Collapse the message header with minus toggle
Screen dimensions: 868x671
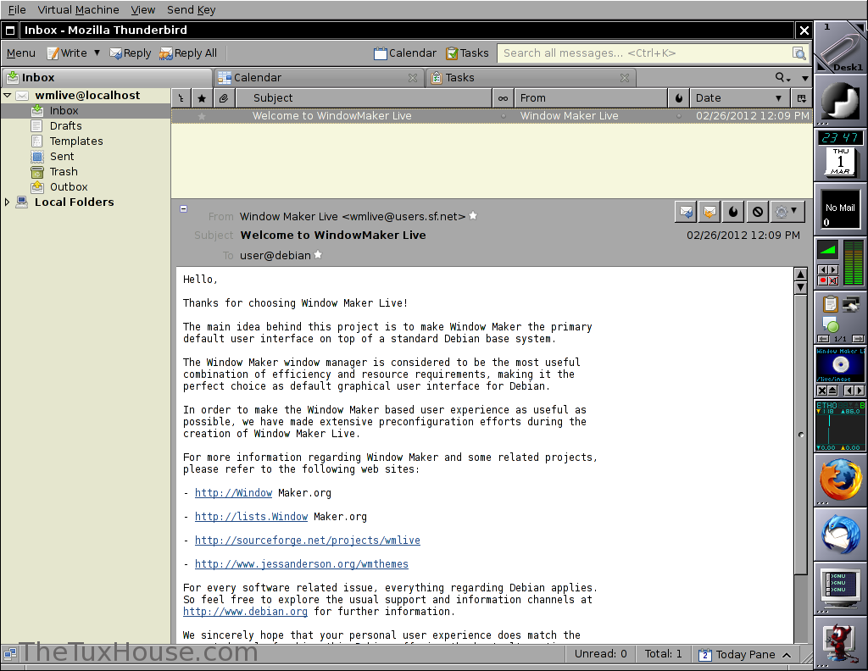click(181, 207)
